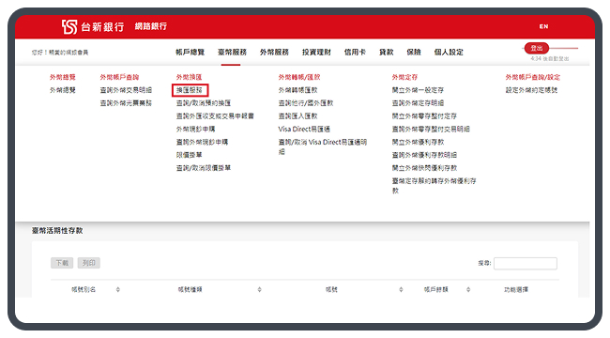
Task: Click the 網路銀行 text in header
Action: 151,26
